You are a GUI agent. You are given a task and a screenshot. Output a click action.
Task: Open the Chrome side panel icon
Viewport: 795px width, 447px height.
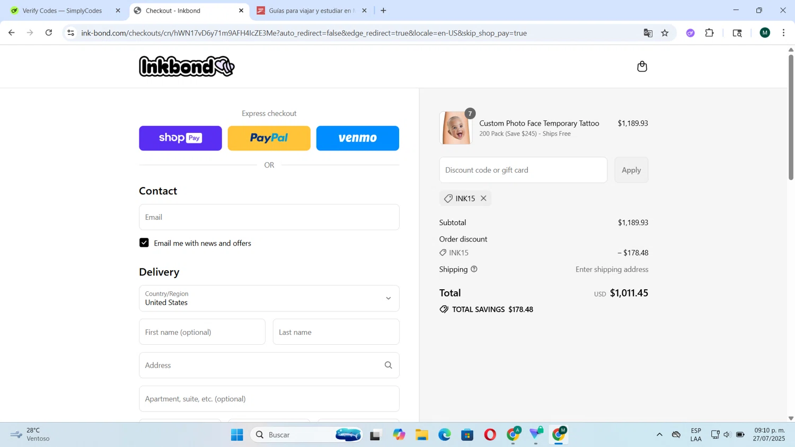click(x=737, y=33)
